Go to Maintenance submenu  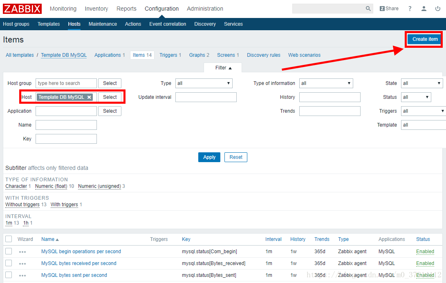click(x=103, y=24)
